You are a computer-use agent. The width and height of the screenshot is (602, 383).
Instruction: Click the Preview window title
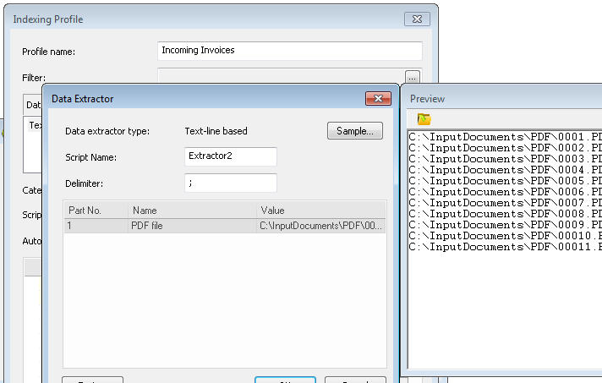[x=427, y=99]
